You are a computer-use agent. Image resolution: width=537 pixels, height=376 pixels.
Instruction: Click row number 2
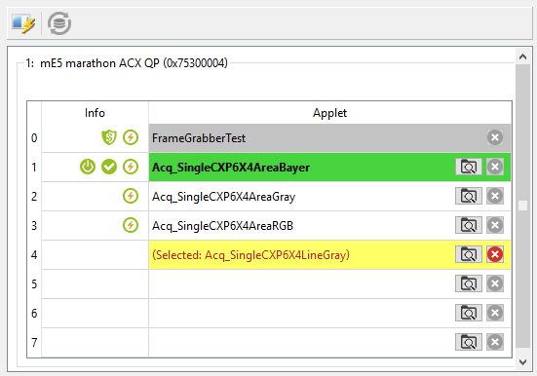(x=34, y=196)
